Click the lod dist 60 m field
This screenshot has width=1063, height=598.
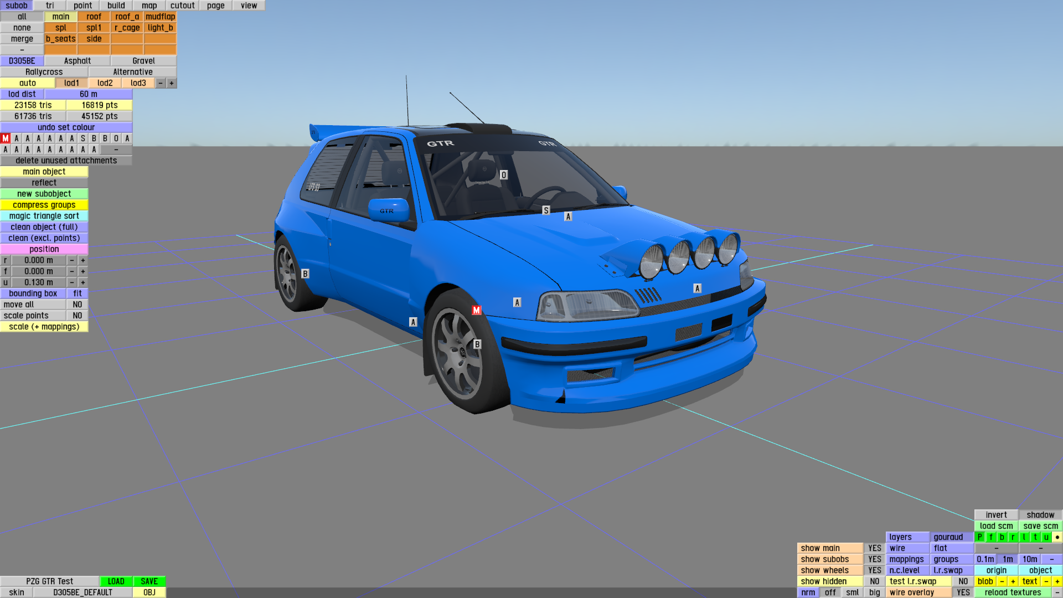pos(88,94)
